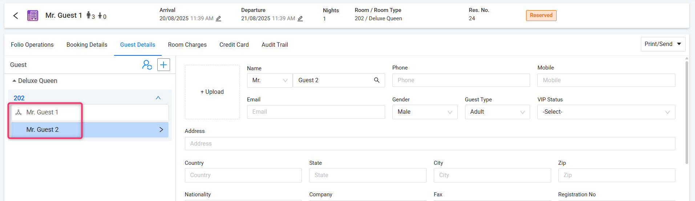The image size is (695, 201).
Task: Click the 202 / Deluxe Queen room text
Action: pyautogui.click(x=379, y=18)
